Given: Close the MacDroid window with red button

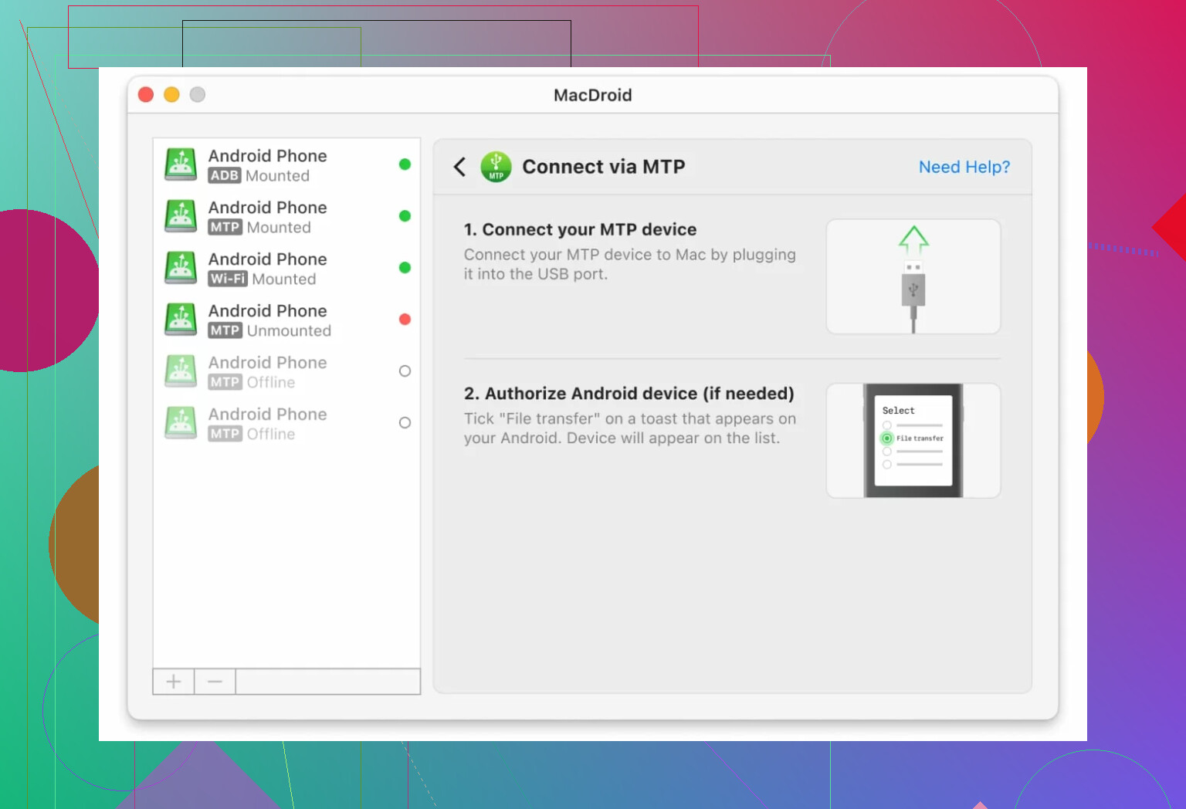Looking at the screenshot, I should (x=146, y=94).
